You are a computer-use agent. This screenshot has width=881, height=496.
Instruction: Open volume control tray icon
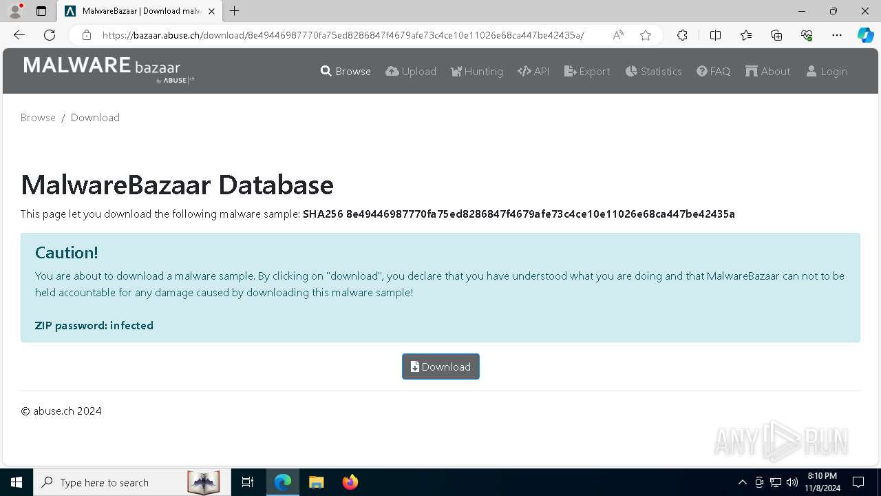[x=792, y=482]
